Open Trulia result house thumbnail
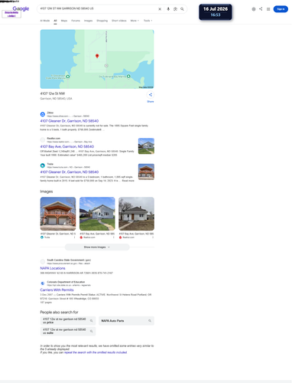 146,172
